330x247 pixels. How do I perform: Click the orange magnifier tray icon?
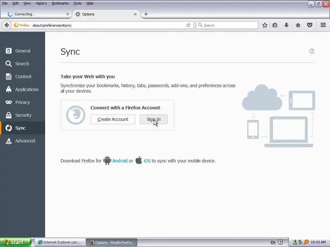click(306, 242)
